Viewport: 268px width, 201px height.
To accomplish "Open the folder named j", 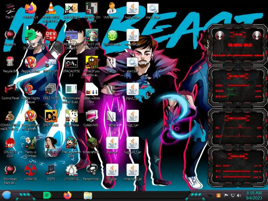I will pyautogui.click(x=112, y=92).
